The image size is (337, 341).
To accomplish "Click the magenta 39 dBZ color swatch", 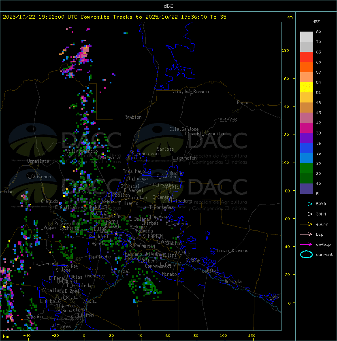I will pyautogui.click(x=306, y=128).
